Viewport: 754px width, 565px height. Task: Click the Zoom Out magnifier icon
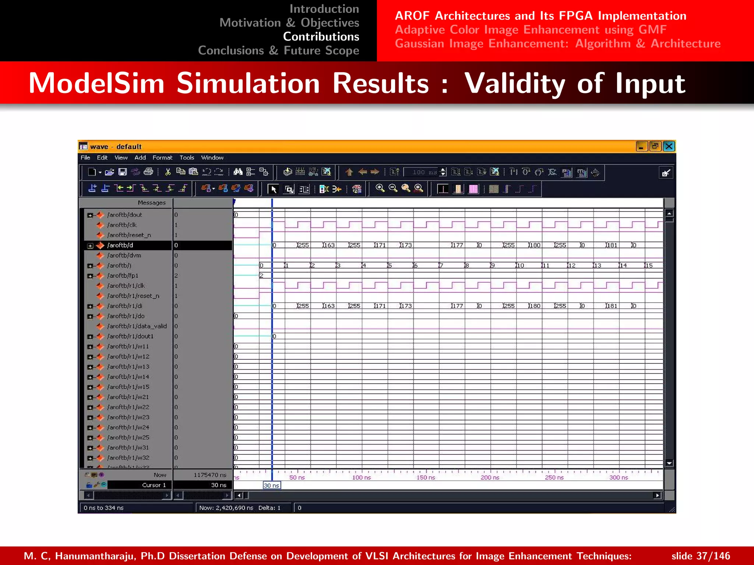(x=393, y=188)
